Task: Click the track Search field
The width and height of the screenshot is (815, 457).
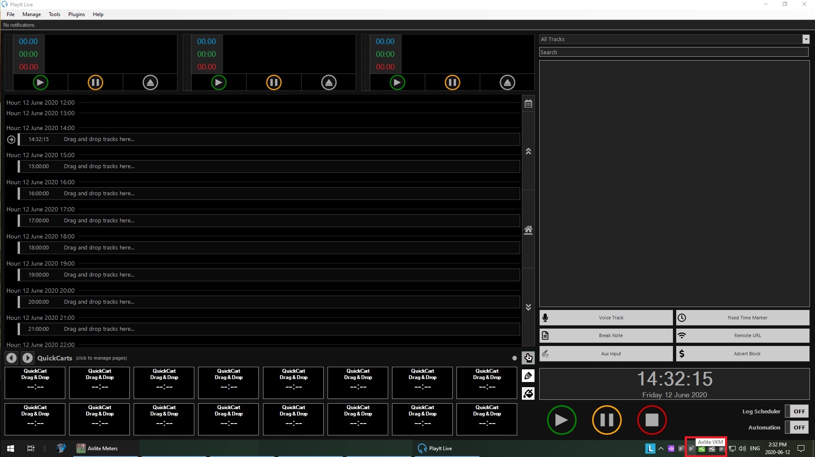Action: coord(673,52)
